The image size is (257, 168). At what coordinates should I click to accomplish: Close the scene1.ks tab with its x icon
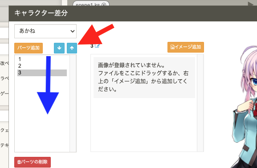(104, 5)
